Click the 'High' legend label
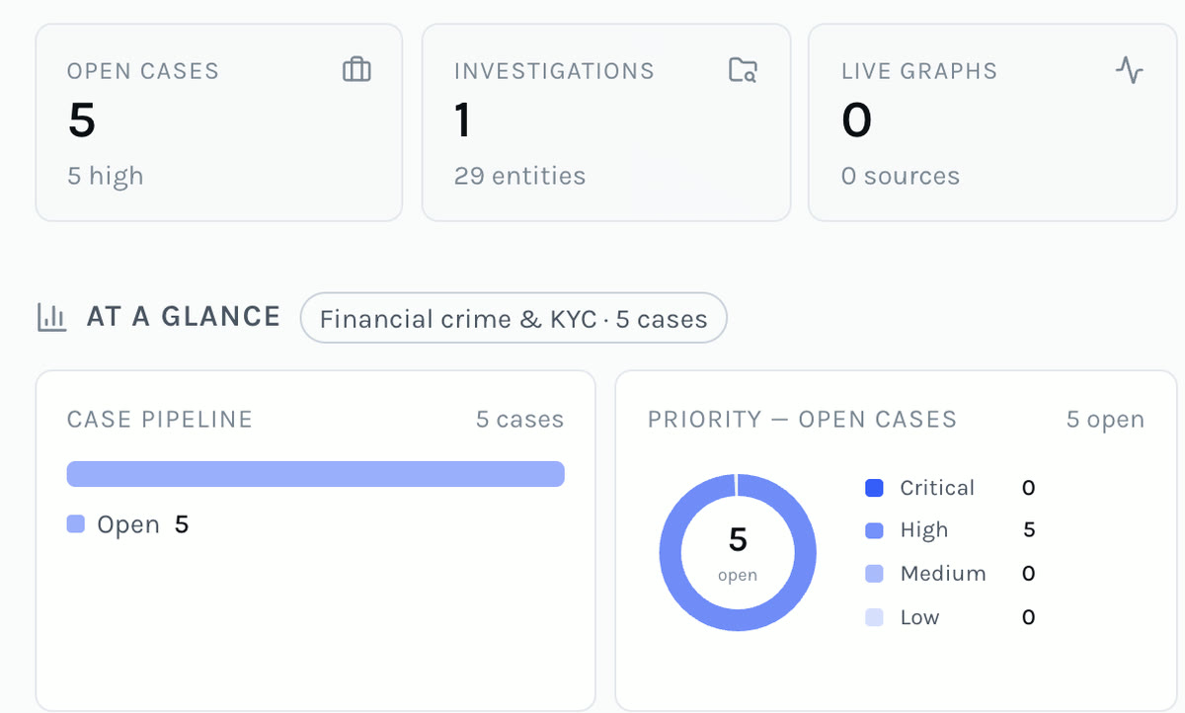Viewport: 1185px width, 713px height. coord(924,530)
